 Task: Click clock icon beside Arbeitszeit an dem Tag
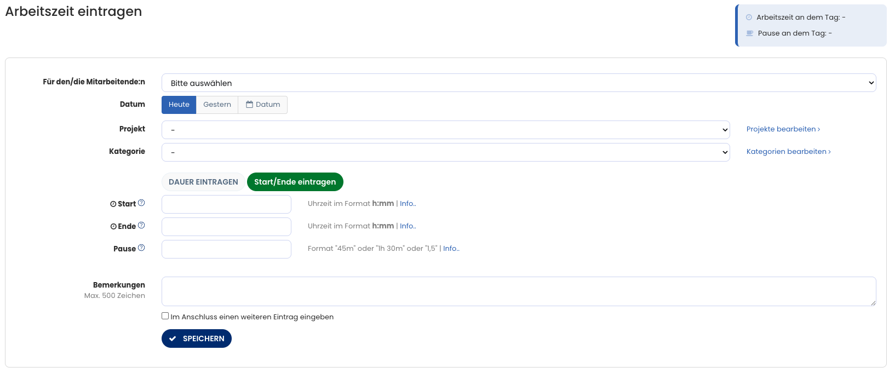tap(749, 18)
